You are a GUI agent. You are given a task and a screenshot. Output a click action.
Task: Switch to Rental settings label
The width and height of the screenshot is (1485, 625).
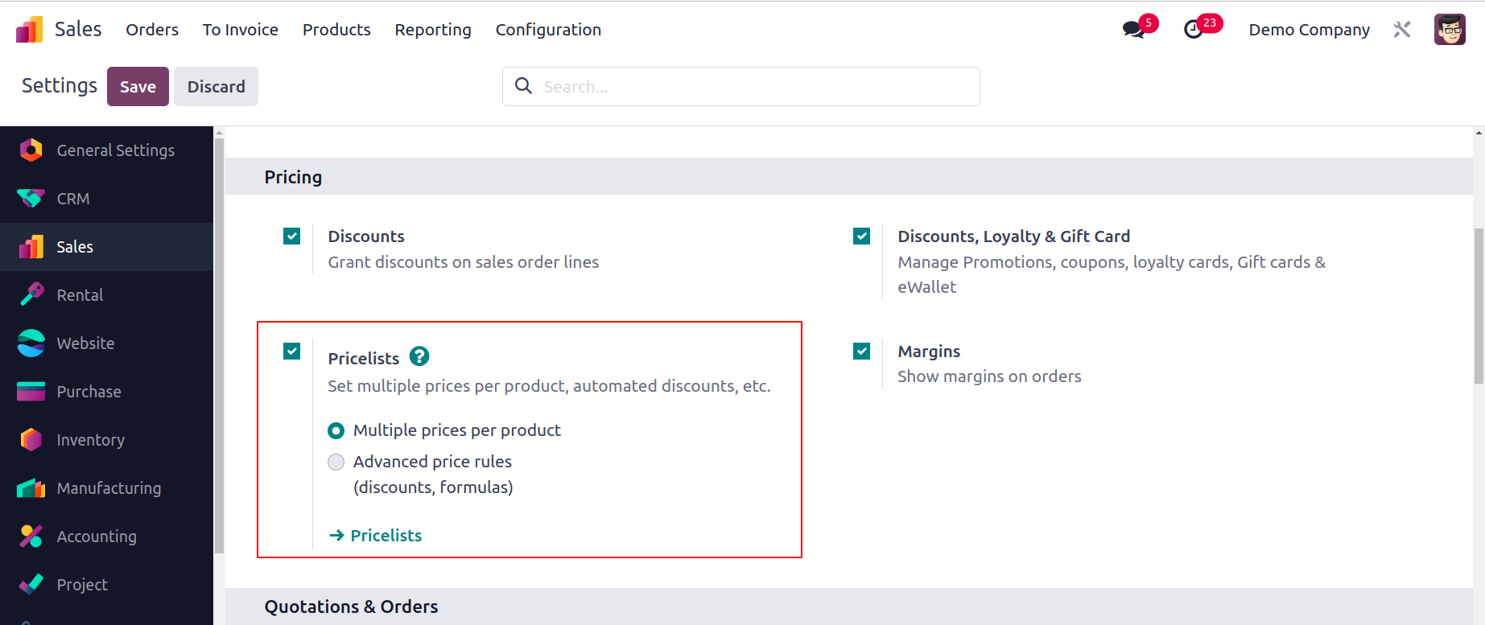80,295
